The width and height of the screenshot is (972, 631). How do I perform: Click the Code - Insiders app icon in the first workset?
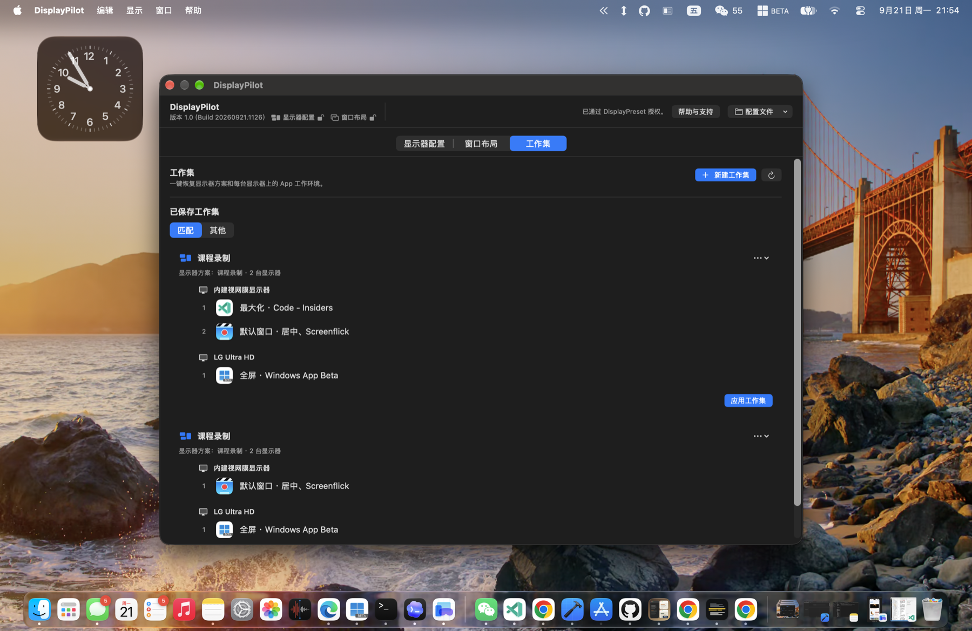tap(224, 308)
